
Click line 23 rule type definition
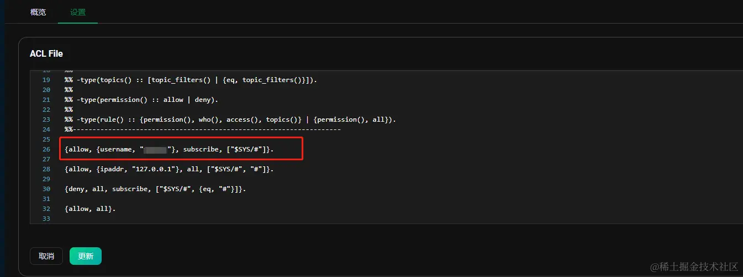pos(230,120)
